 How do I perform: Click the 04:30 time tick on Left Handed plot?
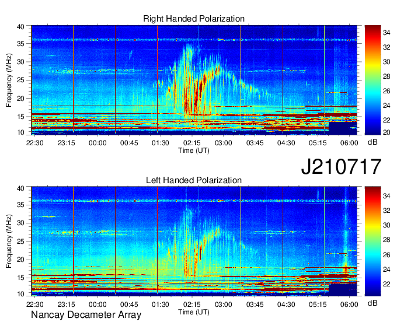286,304
